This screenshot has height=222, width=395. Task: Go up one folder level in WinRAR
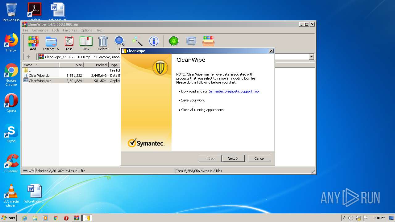pos(28,57)
